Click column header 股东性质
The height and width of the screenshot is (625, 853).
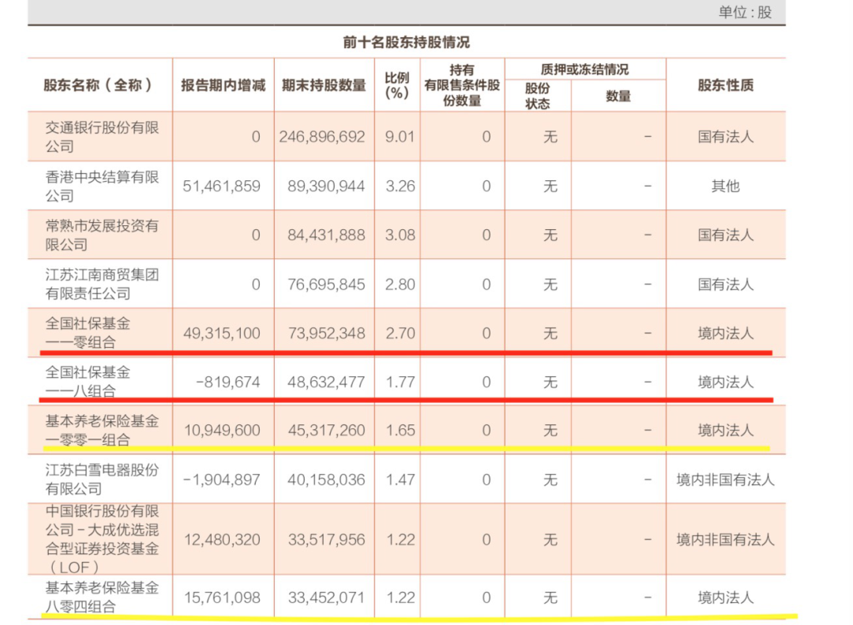point(726,85)
